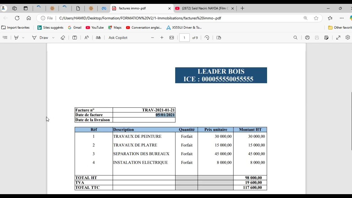352x198 pixels.
Task: Print the PDF document
Action: click(x=307, y=38)
